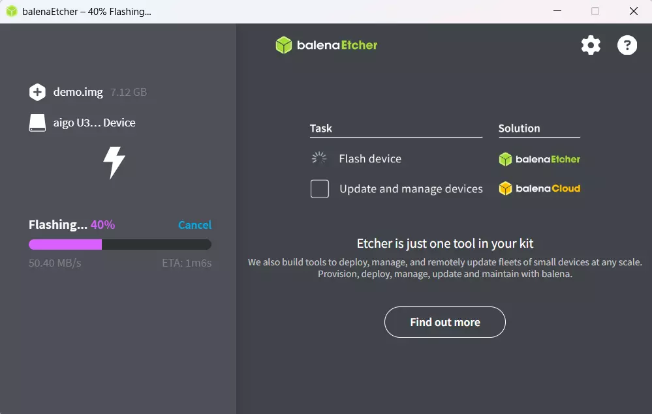Select the Task column header

(x=321, y=128)
